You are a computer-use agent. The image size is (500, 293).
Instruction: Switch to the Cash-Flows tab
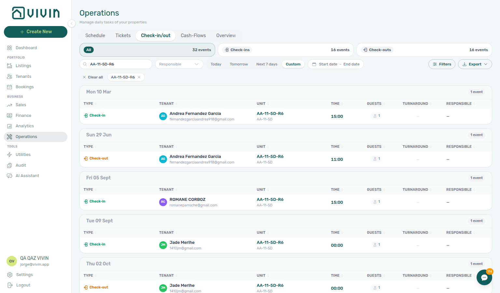click(x=193, y=35)
